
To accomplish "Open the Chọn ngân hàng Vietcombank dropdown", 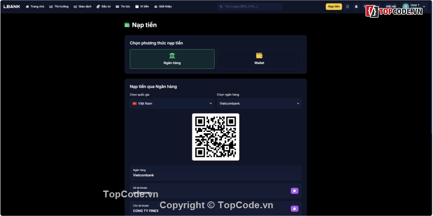I will 259,103.
